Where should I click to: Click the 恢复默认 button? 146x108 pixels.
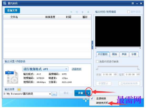[x=104, y=84]
